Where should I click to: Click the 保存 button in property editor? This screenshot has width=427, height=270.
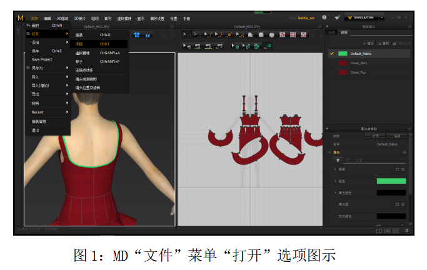(x=397, y=135)
